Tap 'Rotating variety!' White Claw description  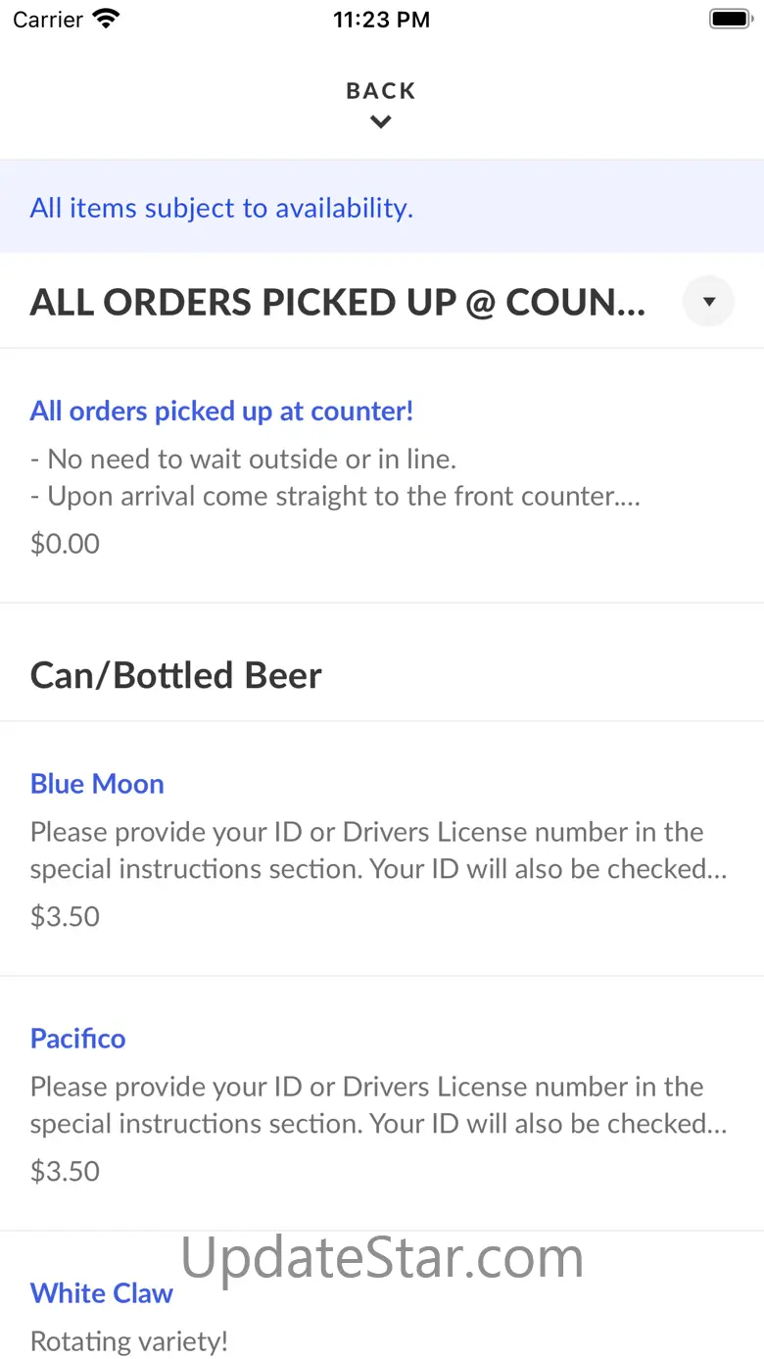(x=129, y=1341)
